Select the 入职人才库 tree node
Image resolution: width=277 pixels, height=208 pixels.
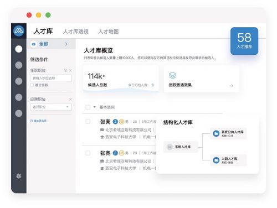point(228,160)
